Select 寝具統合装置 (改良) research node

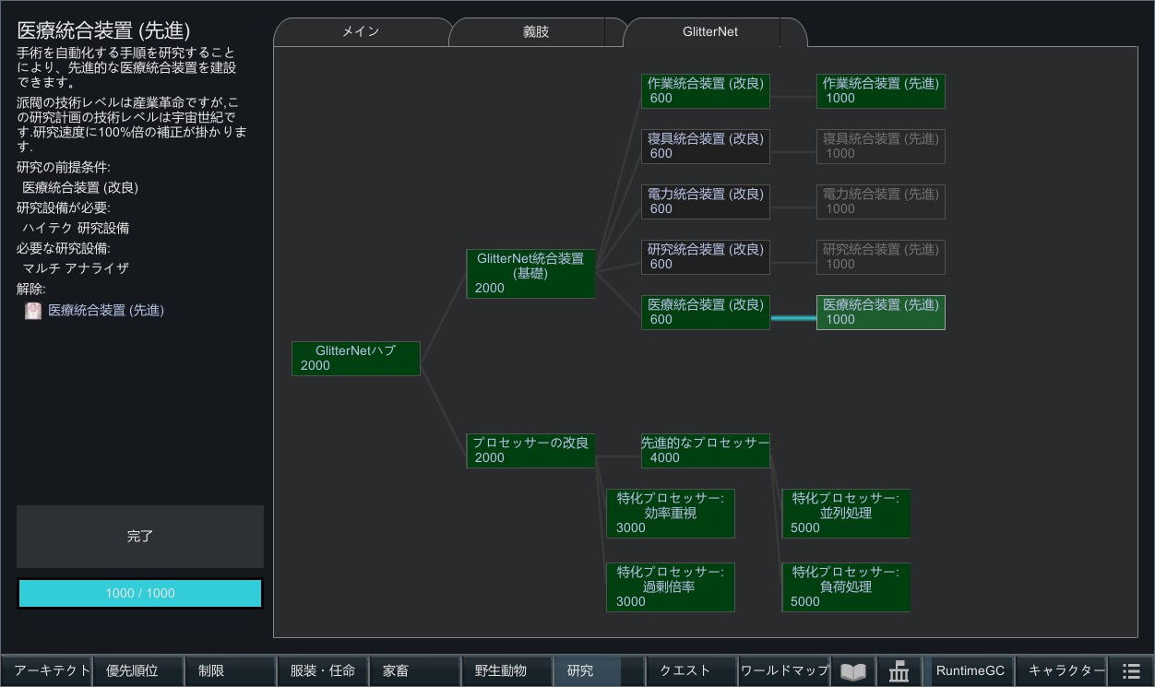pos(706,147)
